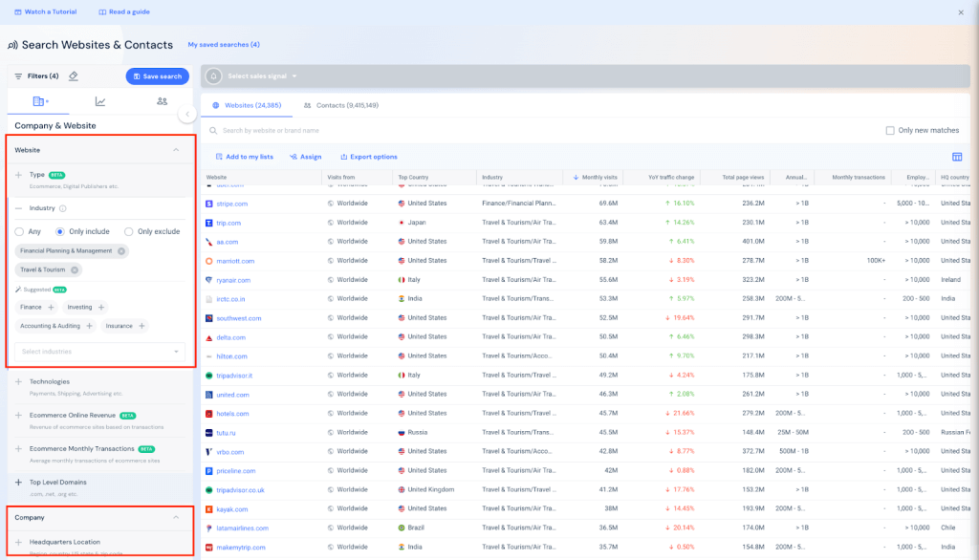Switch to the traffic chart filter icon tab
The width and height of the screenshot is (979, 560).
pos(100,101)
